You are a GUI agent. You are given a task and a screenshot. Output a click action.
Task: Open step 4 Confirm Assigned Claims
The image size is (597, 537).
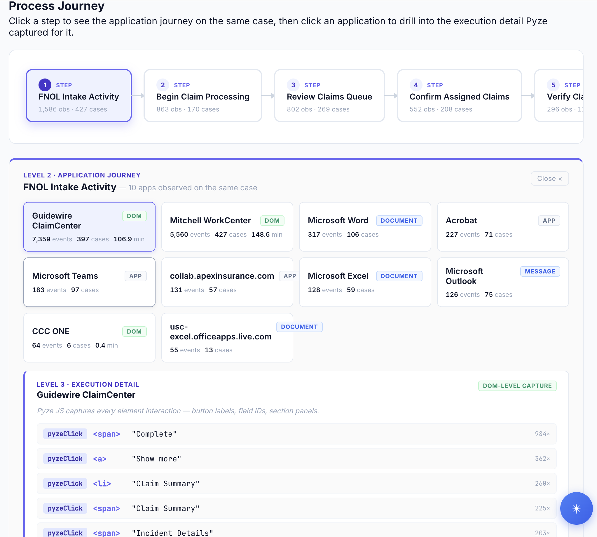(x=459, y=96)
